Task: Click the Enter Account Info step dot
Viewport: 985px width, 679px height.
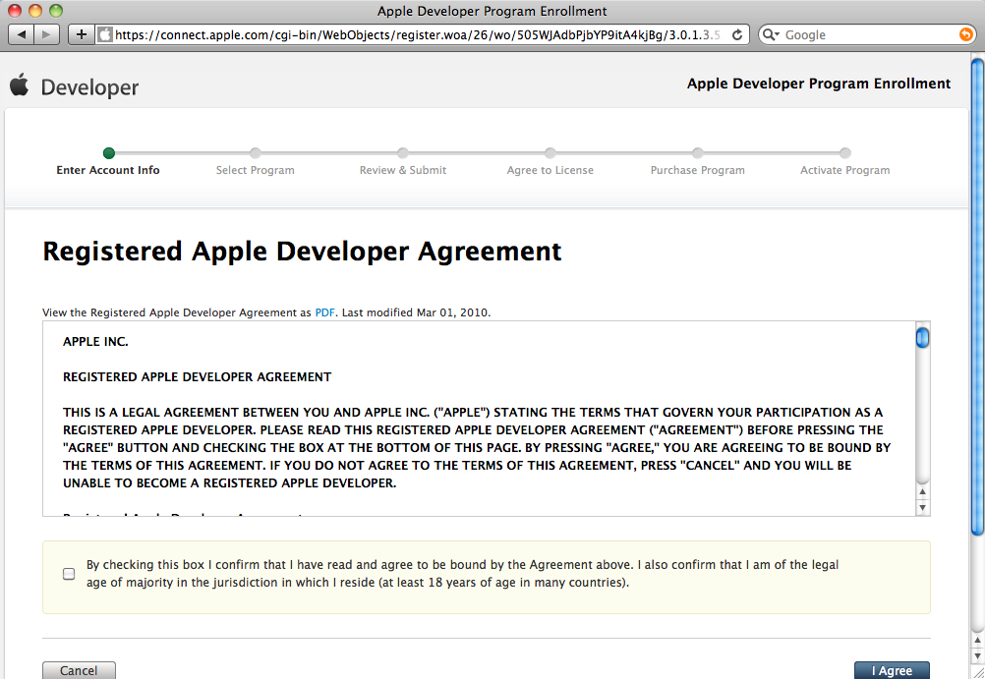Action: [x=109, y=152]
